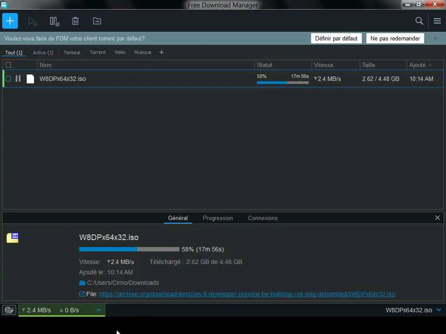Image resolution: width=446 pixels, height=334 pixels.
Task: Open the C:/Users/Cirno/Downloads folder path
Action: point(123,283)
